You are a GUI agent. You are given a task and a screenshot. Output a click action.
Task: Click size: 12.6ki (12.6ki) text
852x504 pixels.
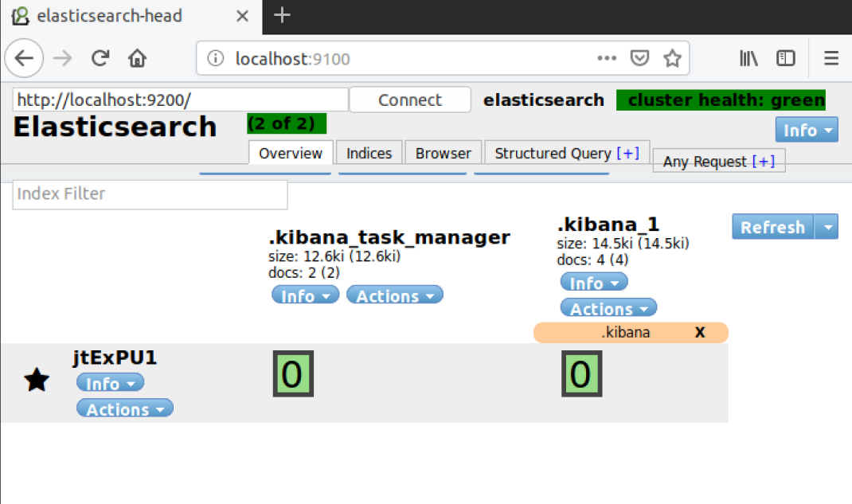(334, 256)
